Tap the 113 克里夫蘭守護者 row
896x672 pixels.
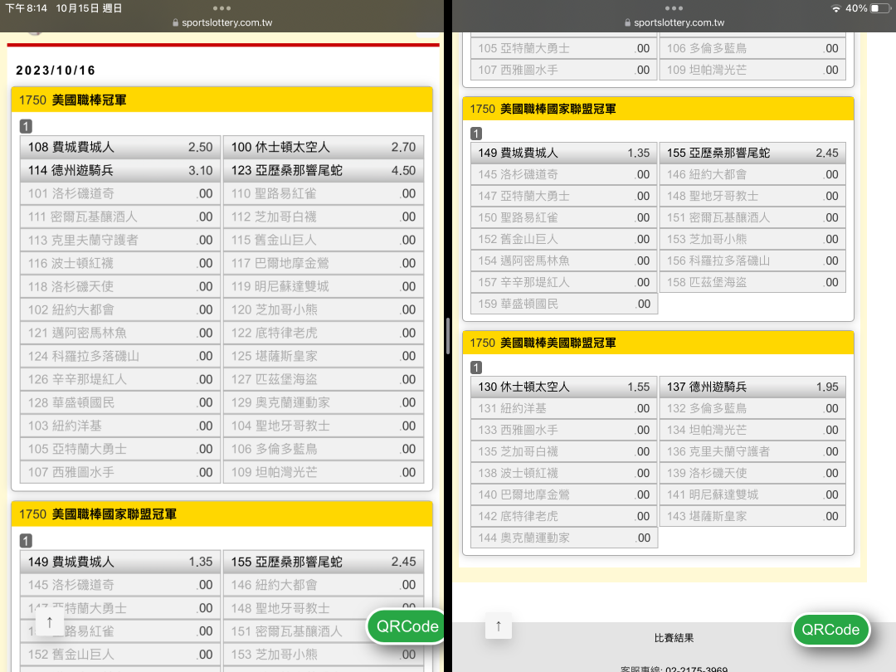coord(120,240)
